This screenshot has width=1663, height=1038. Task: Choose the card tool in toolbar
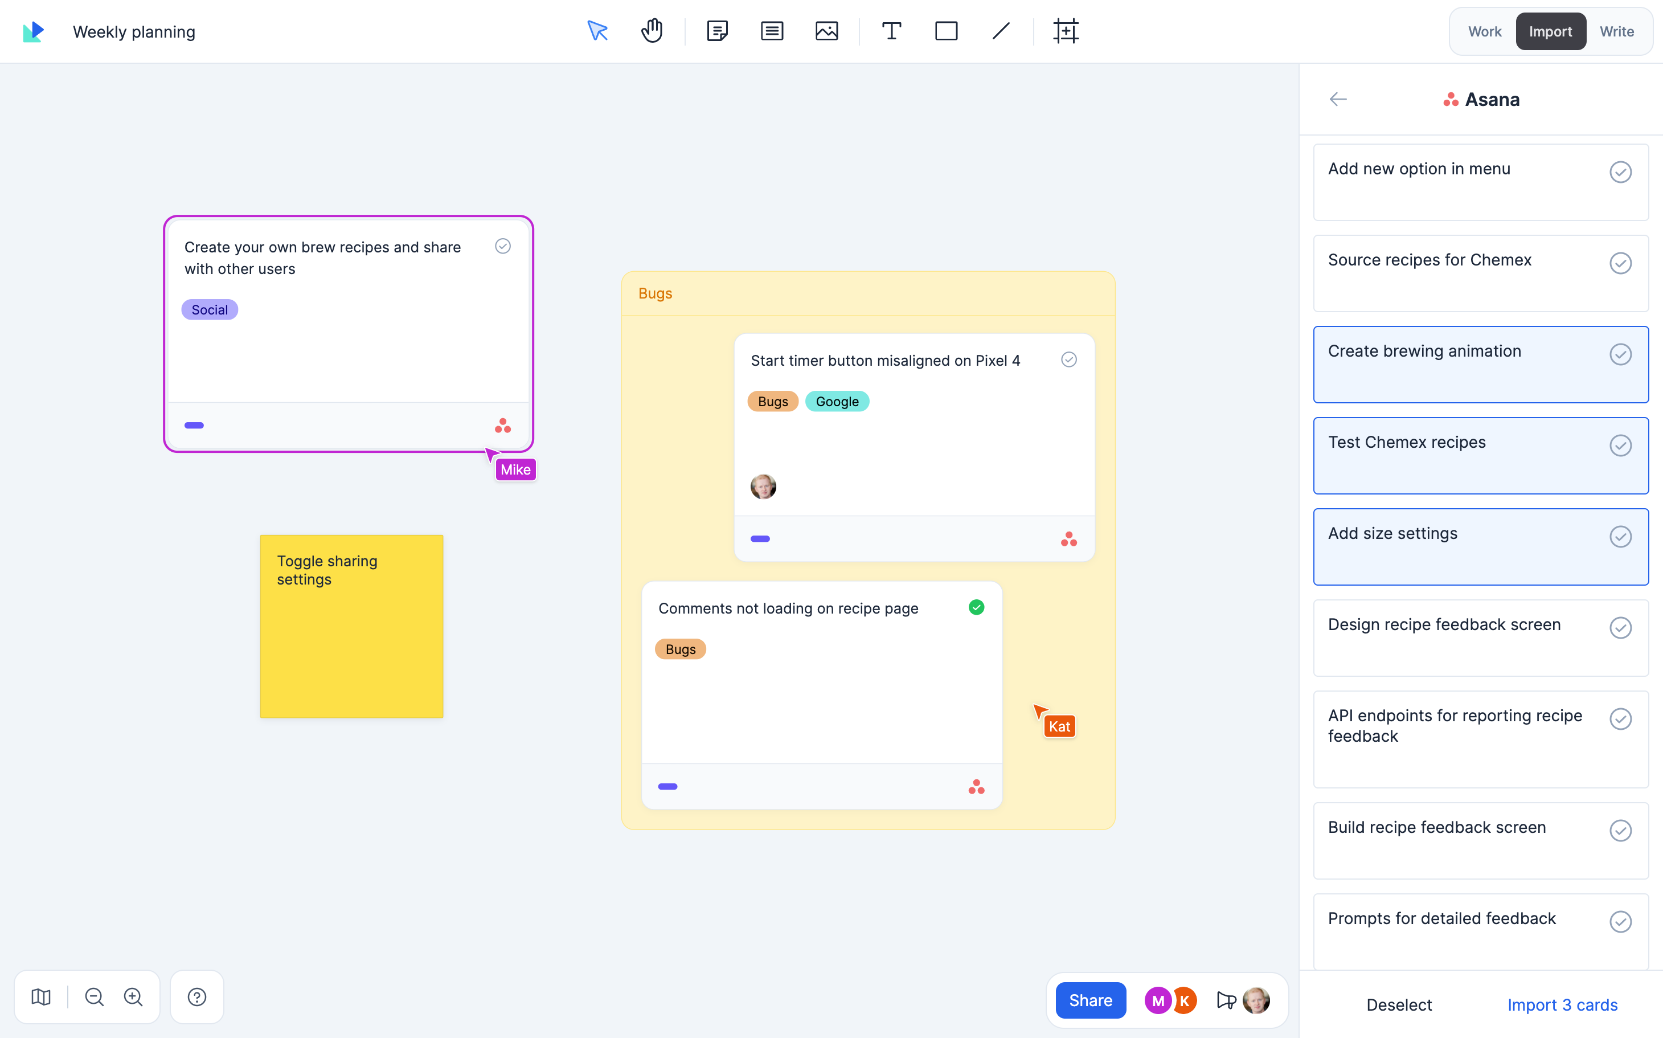tap(772, 31)
